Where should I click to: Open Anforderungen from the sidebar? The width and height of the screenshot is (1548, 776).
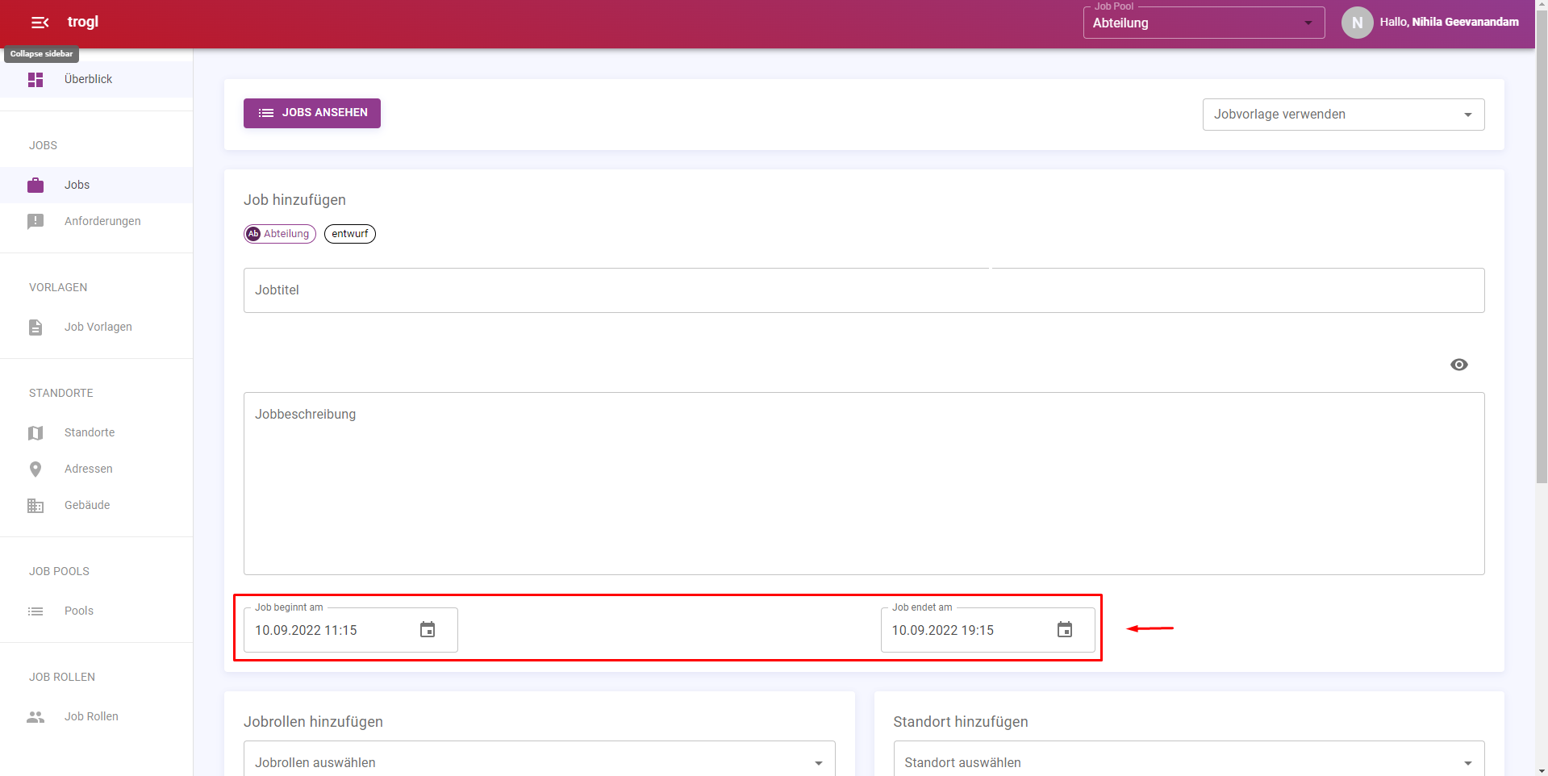[x=102, y=221]
